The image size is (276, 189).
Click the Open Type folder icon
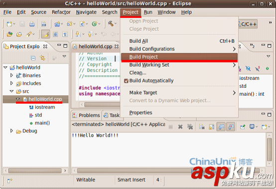tap(19, 34)
